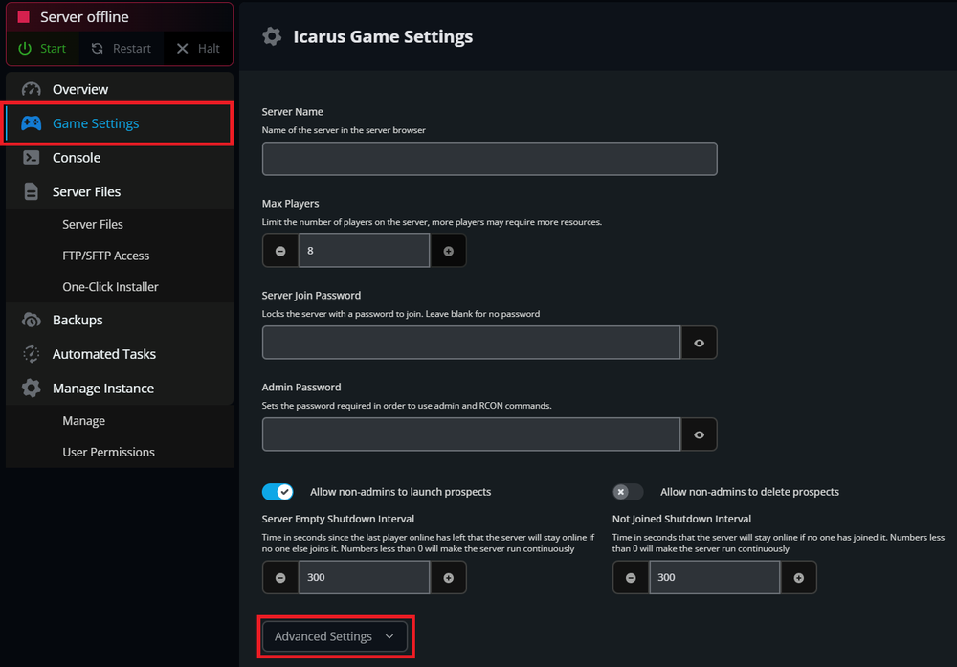This screenshot has width=957, height=667.
Task: Increase Max Players with the plus stepper
Action: (x=448, y=250)
